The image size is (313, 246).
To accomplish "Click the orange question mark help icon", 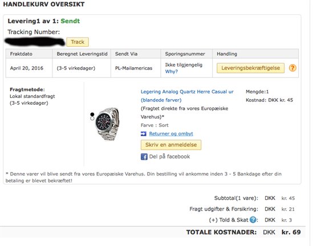I will [x=292, y=68].
